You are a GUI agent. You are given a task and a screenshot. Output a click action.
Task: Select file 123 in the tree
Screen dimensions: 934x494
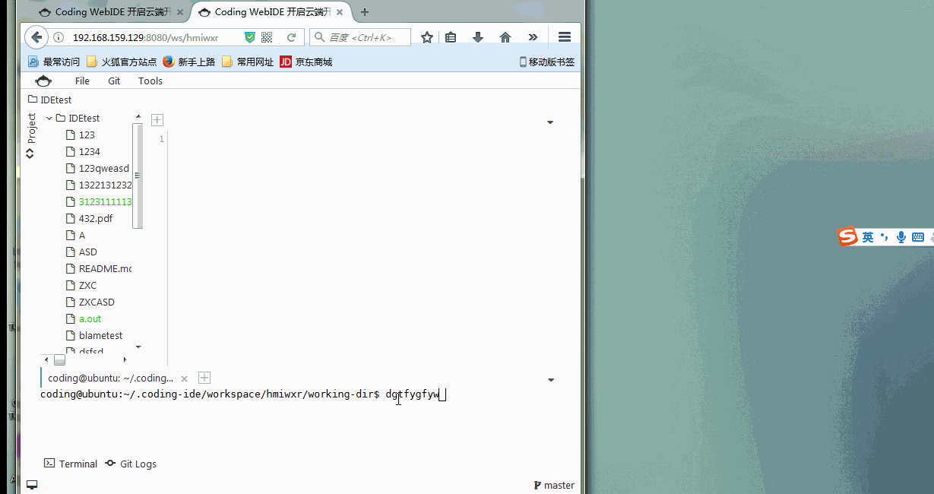pyautogui.click(x=81, y=135)
